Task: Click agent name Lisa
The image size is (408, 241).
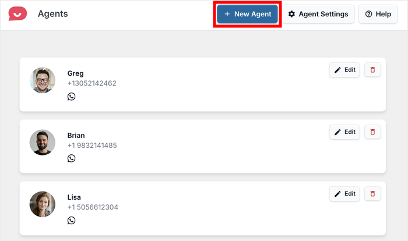Action: tap(75, 197)
